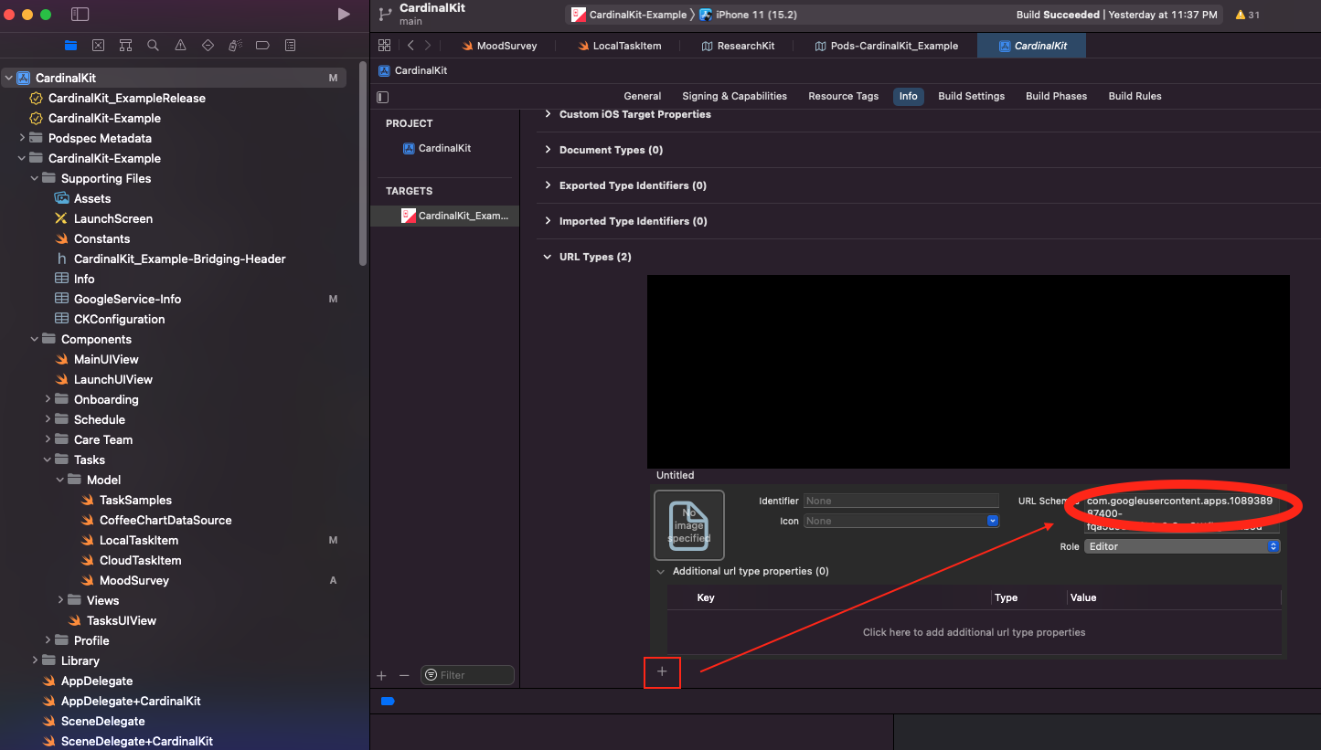Toggle the project/targets list sidebar icon
The width and height of the screenshot is (1321, 750).
coord(382,96)
